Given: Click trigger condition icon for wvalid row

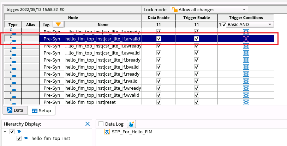Looking at the screenshot, I should (246, 95).
